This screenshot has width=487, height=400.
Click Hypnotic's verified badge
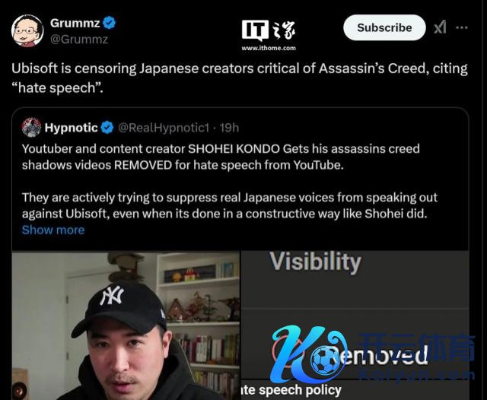pyautogui.click(x=107, y=128)
